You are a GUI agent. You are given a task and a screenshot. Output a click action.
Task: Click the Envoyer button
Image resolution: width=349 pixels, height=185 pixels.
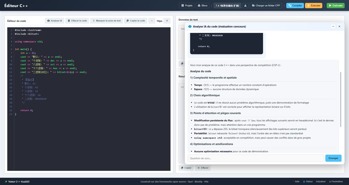[333, 158]
